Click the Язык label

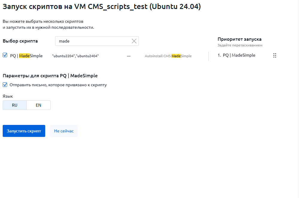tap(8, 96)
